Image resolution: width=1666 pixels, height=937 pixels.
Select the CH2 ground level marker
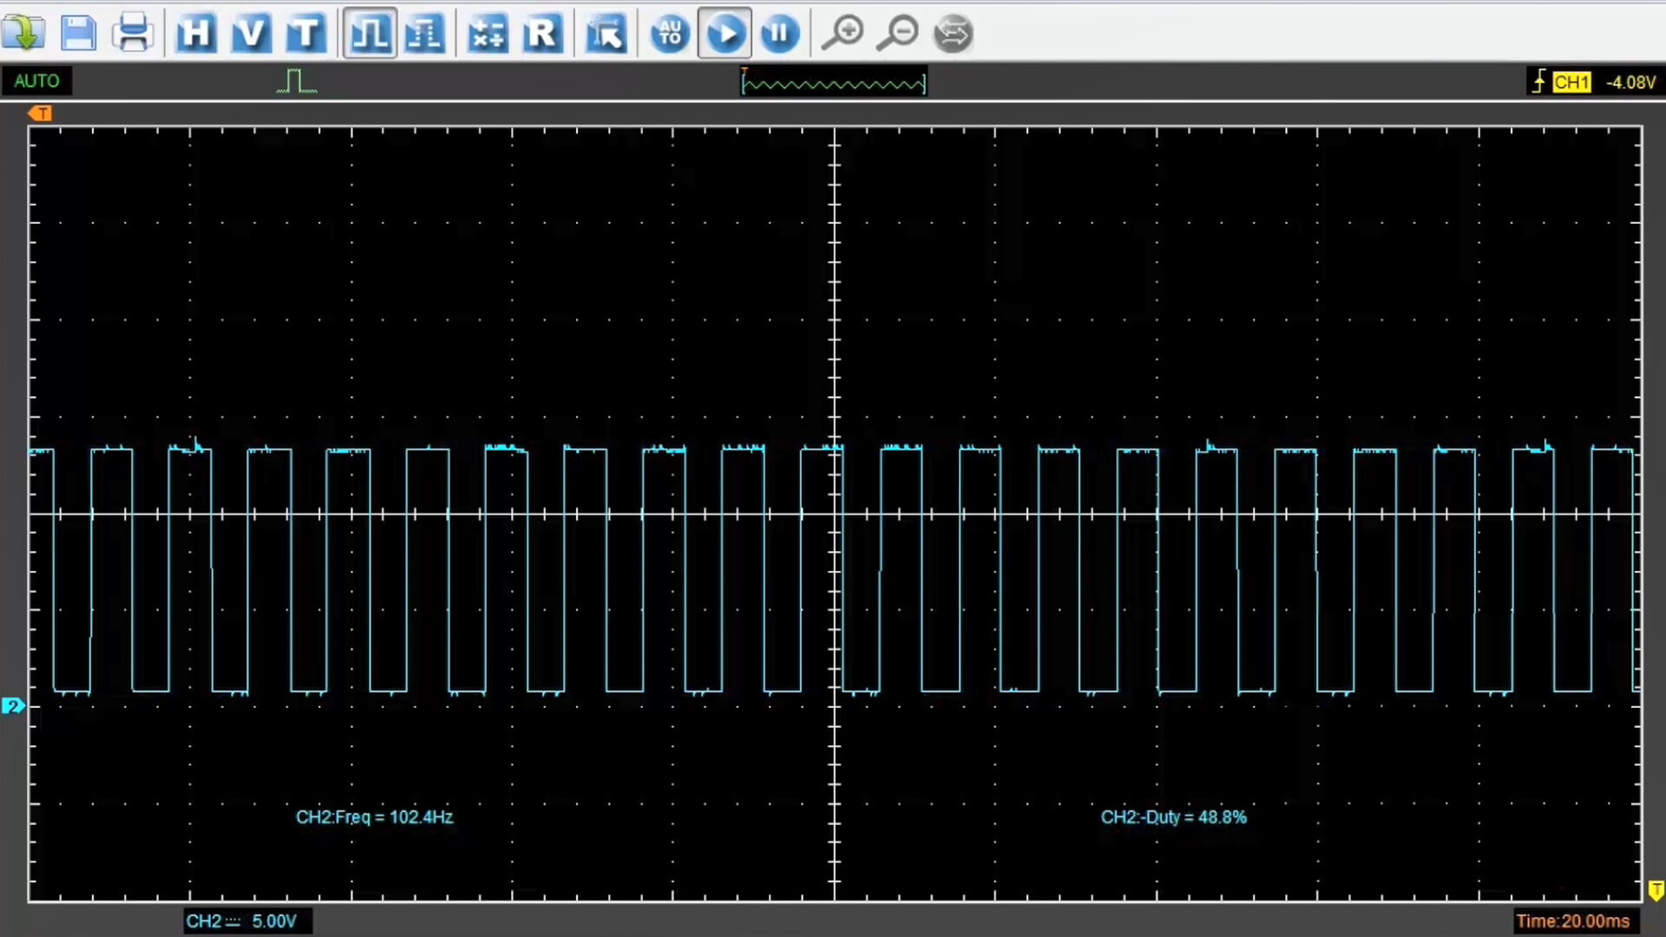(13, 705)
